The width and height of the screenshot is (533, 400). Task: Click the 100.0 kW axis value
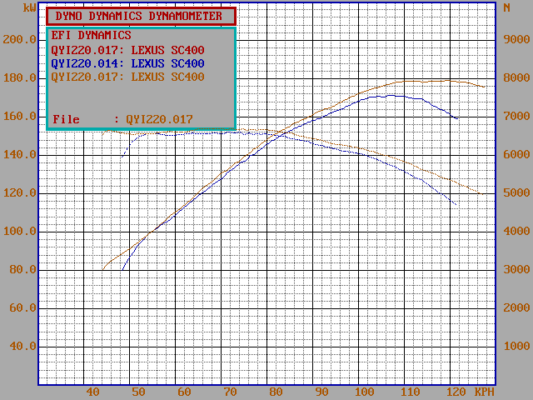tap(20, 232)
